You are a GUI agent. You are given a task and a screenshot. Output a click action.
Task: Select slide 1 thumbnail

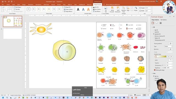click(13, 21)
